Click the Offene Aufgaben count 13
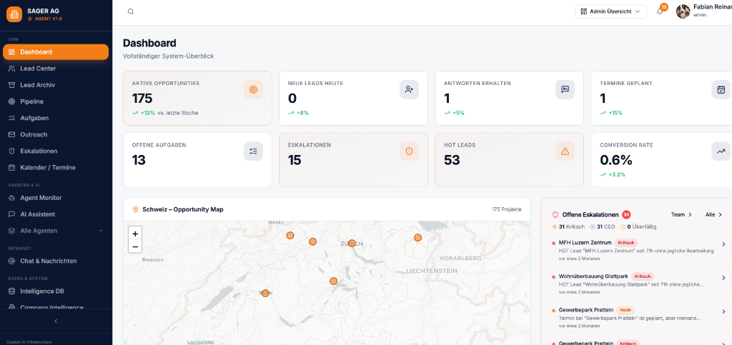 139,160
